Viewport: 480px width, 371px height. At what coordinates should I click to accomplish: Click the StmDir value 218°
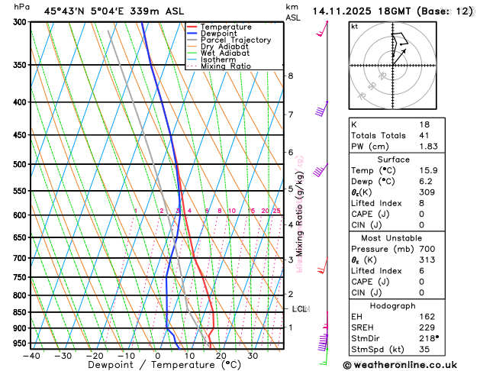pos(429,338)
